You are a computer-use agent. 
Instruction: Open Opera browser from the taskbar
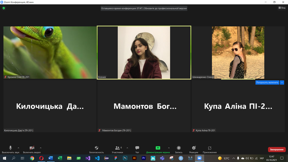(41, 158)
